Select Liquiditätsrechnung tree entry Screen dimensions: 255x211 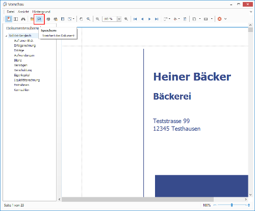click(x=27, y=80)
